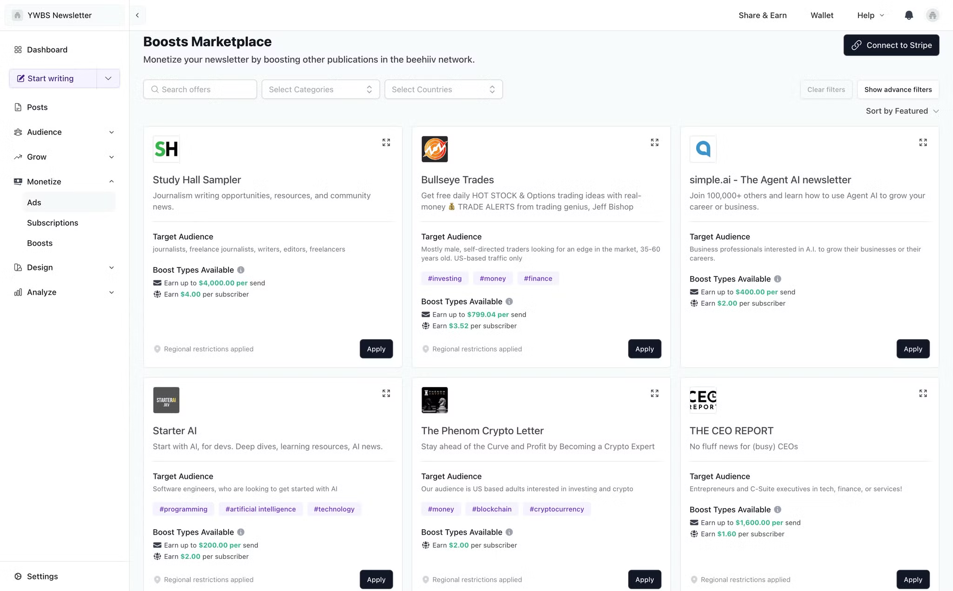Click the YWBS Newsletter logo icon
Viewport: 953px width, 591px height.
[x=16, y=15]
